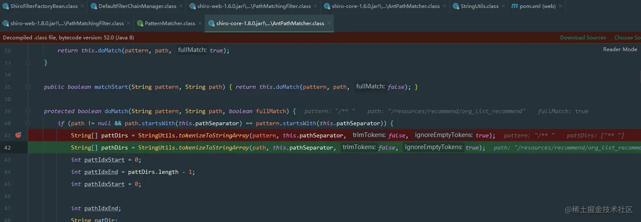641x222 pixels.
Task: Click the Download Sources link
Action: (583, 38)
